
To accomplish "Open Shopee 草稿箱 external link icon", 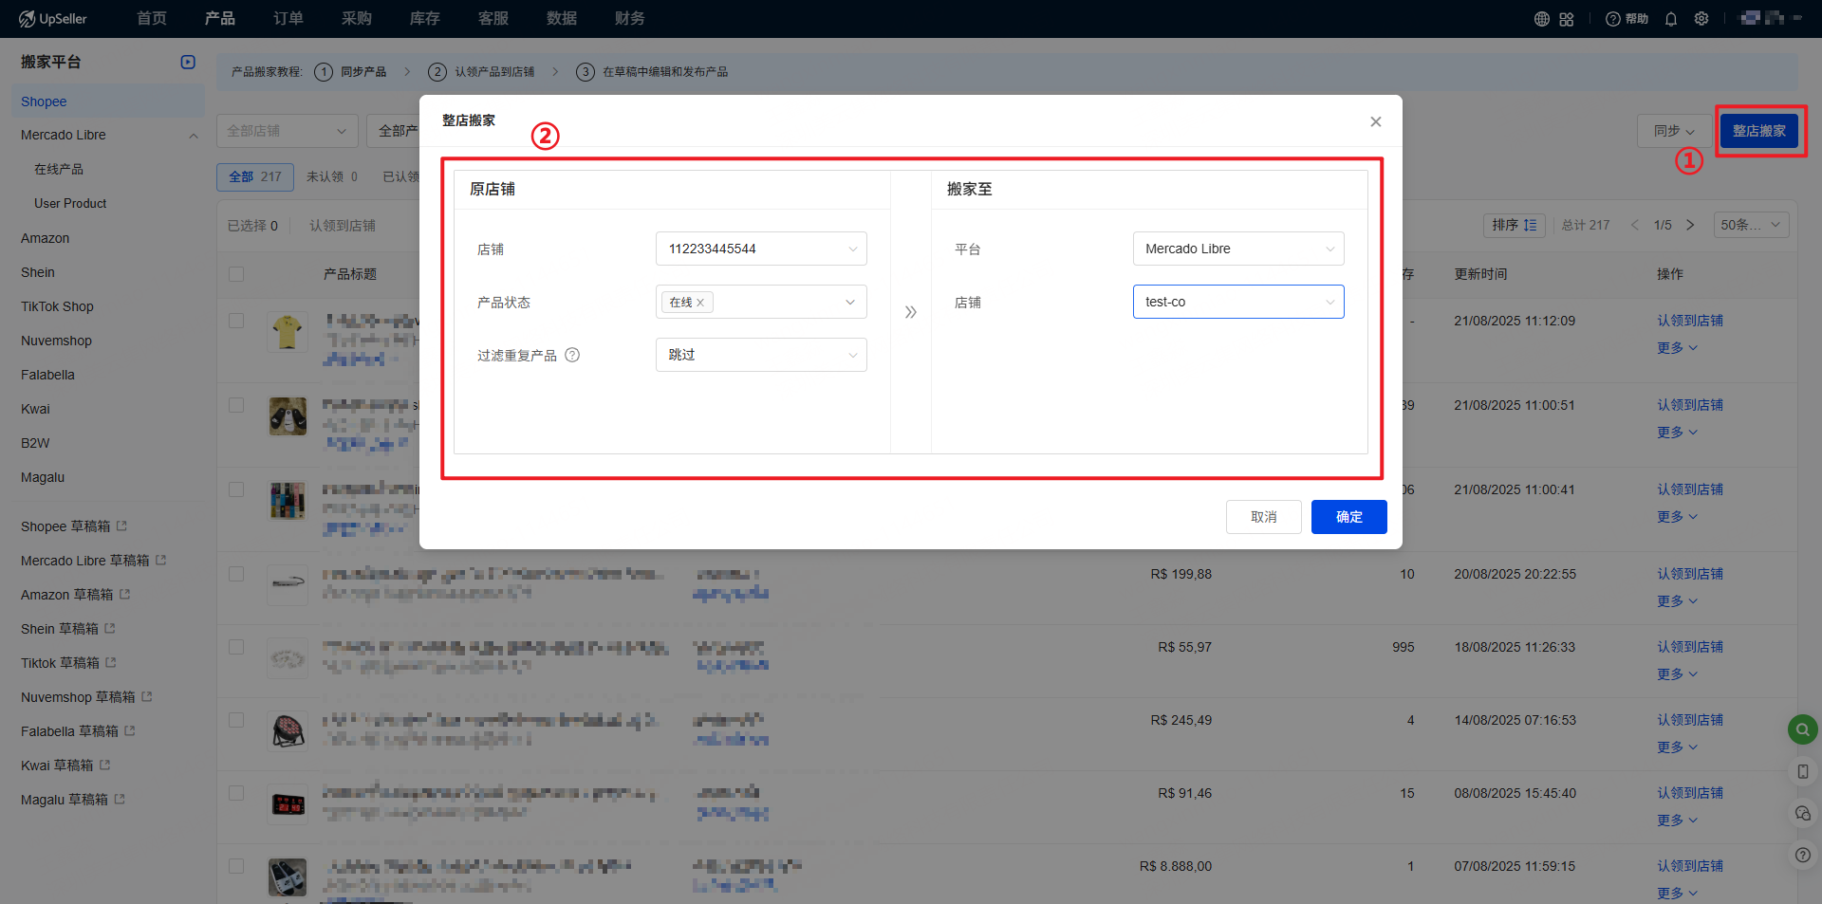I will click(121, 526).
